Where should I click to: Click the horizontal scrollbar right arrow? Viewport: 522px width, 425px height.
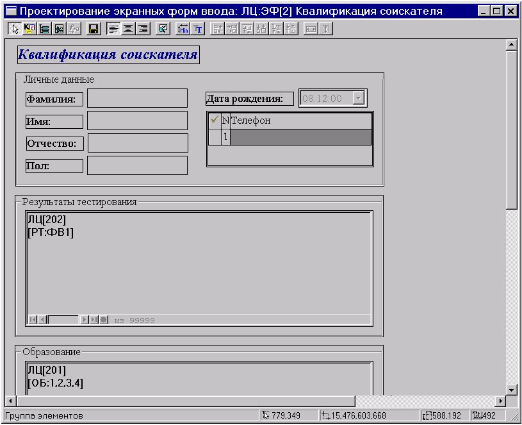[x=500, y=401]
